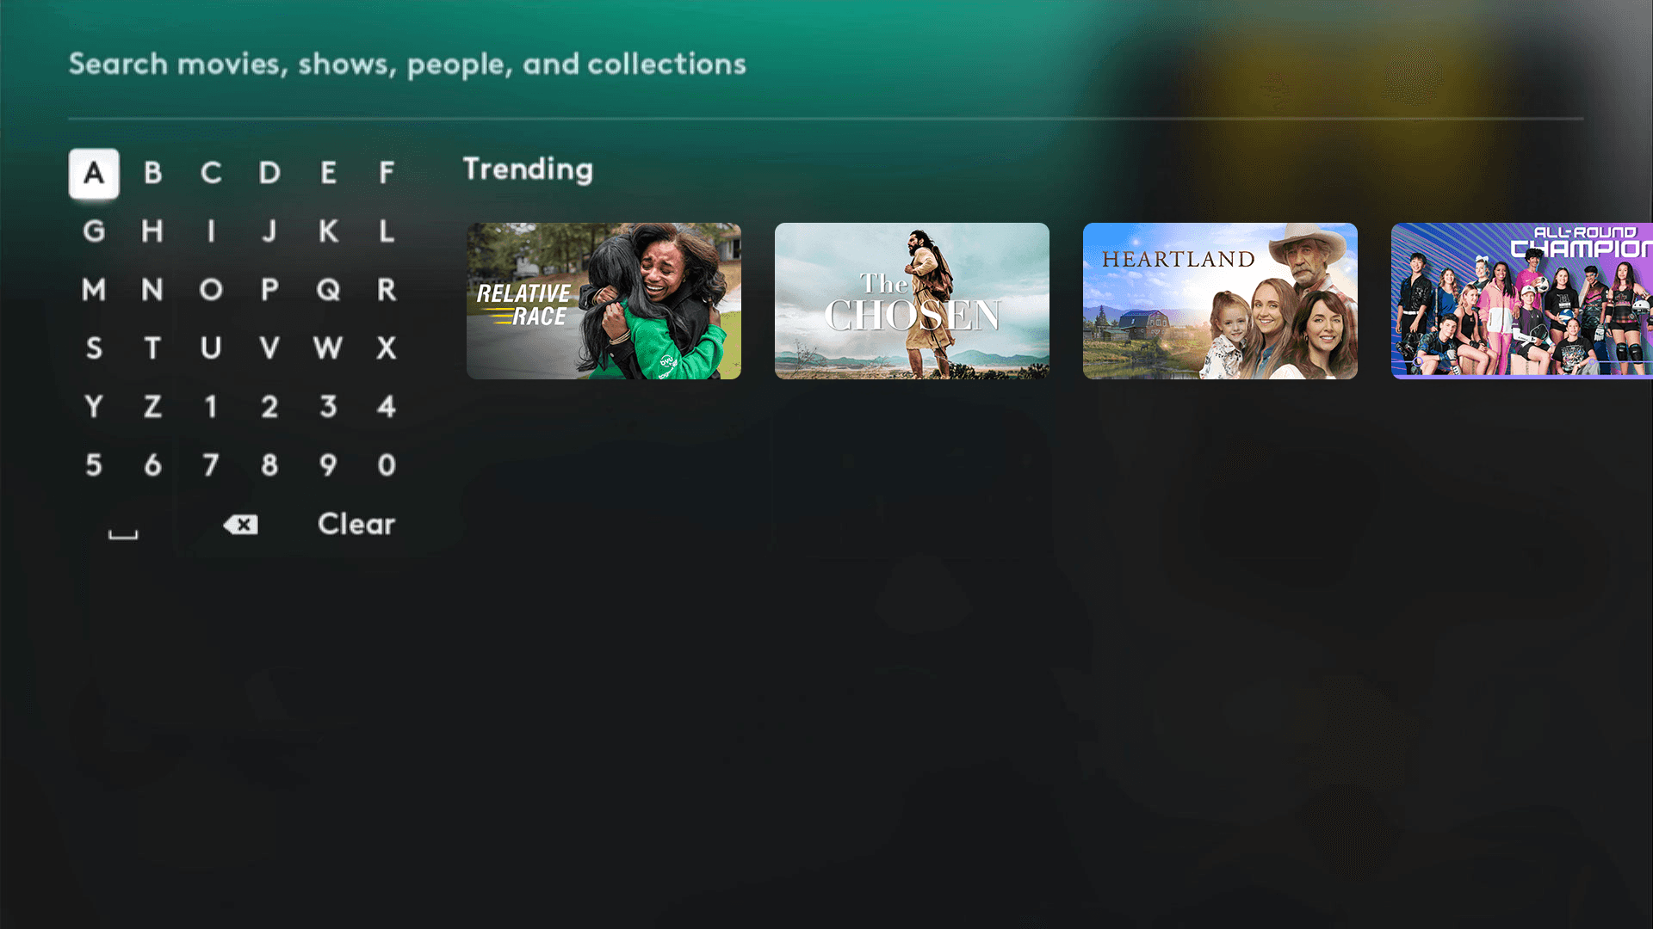
Task: Select the letter K key
Action: pos(328,232)
